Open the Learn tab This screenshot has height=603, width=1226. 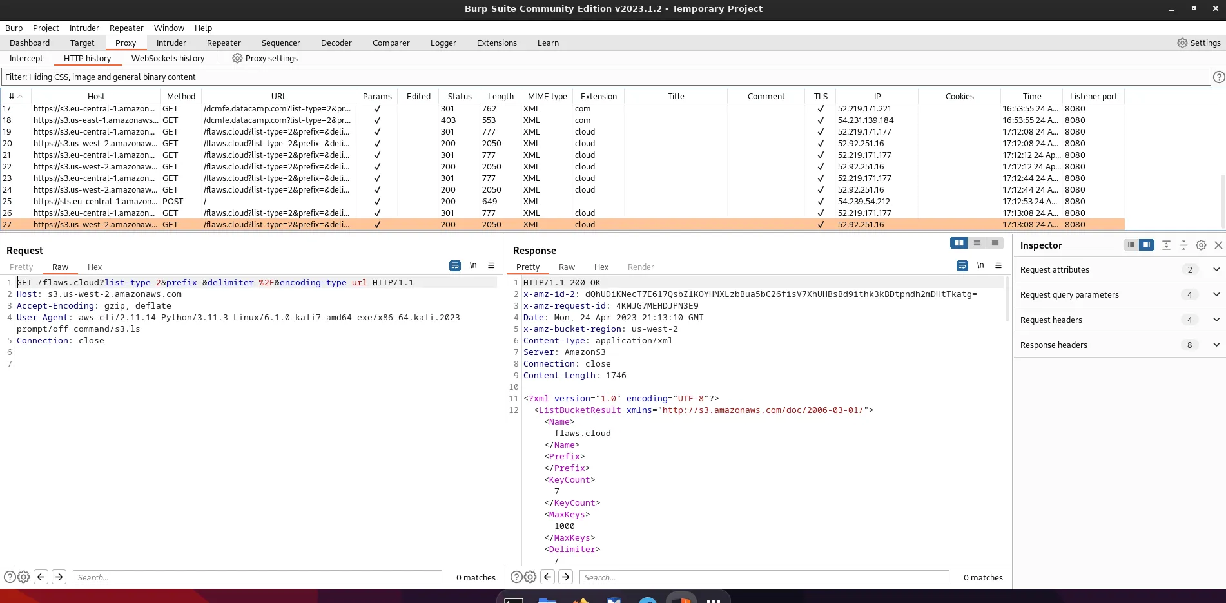[548, 43]
